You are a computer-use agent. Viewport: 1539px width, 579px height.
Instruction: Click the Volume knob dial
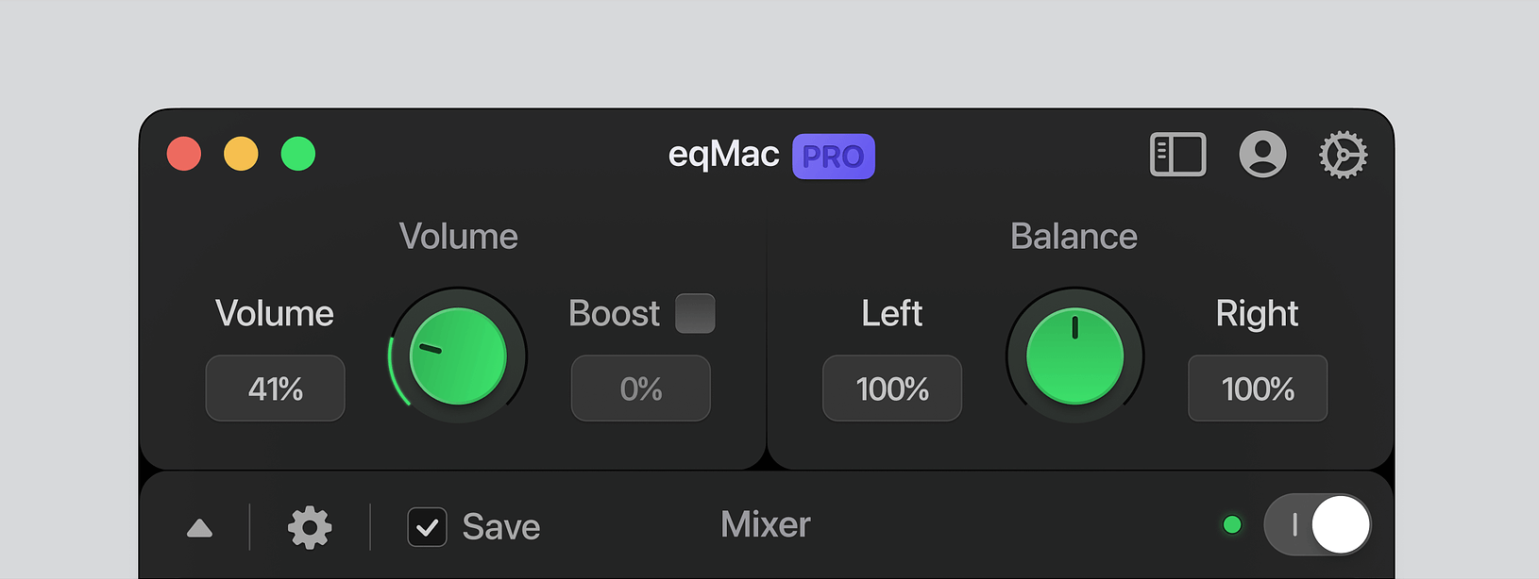(458, 356)
